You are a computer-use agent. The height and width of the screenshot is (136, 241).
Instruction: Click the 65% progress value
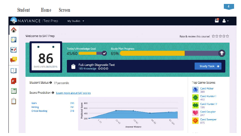click(115, 53)
